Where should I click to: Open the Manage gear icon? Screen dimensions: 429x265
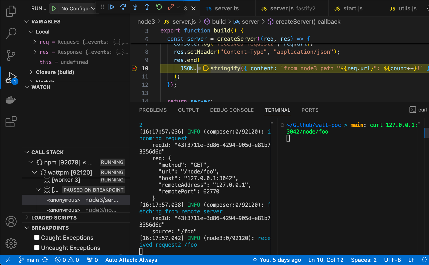11,243
